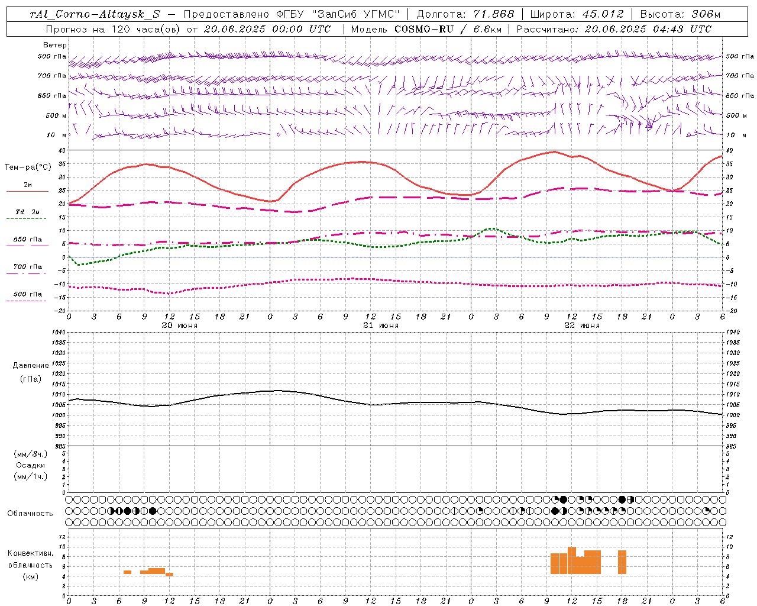Click the Ветер panel label
This screenshot has height=606, width=757.
[x=55, y=45]
